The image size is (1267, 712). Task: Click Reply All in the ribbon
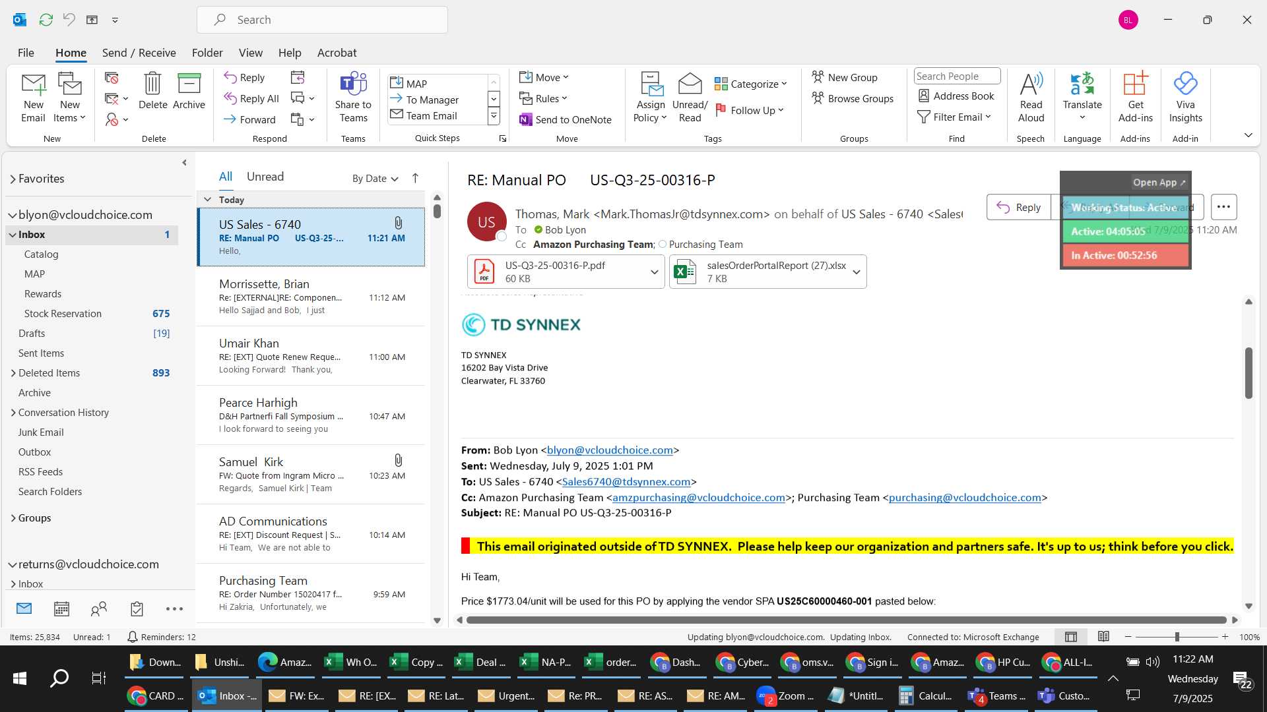click(x=251, y=98)
